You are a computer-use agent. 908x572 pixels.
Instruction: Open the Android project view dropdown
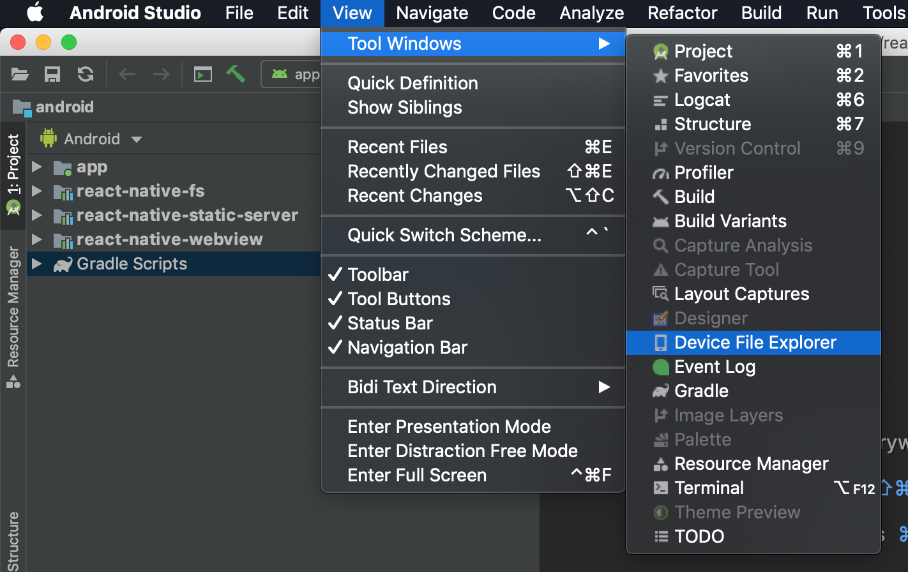(x=91, y=139)
